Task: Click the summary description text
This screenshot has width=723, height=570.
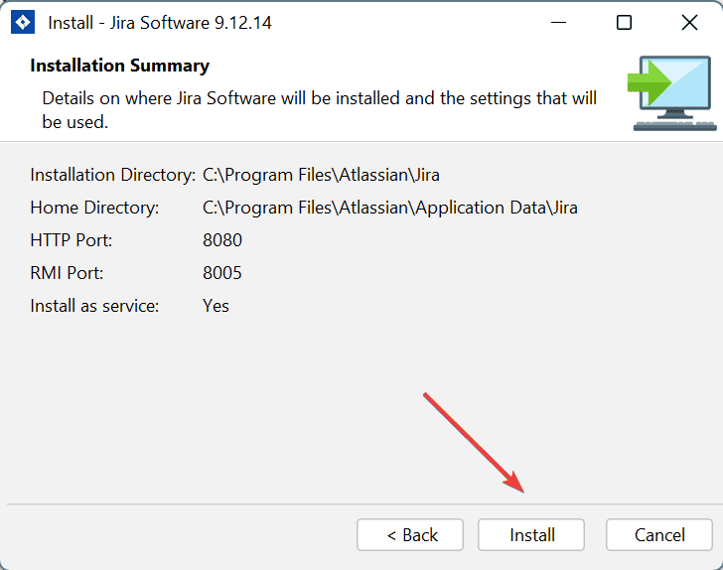Action: (x=319, y=110)
